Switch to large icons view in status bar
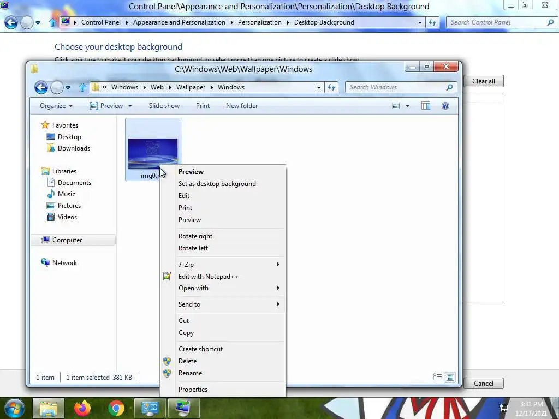This screenshot has height=419, width=559. [x=450, y=377]
